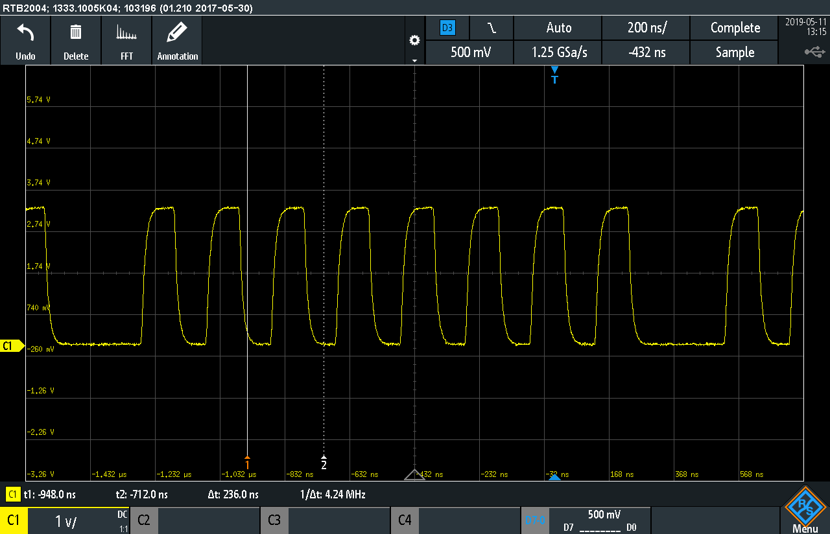This screenshot has height=534, width=830.
Task: Change the Sample acquisition mode
Action: click(735, 52)
